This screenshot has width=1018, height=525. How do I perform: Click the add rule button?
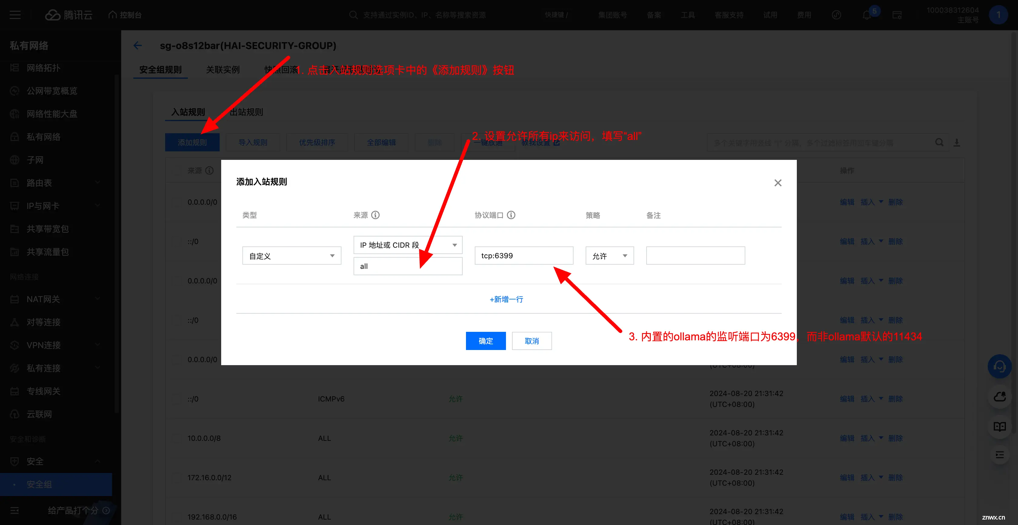(192, 143)
